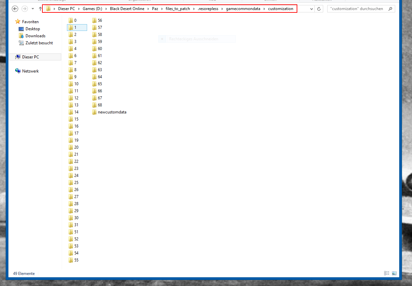Navigate to Black Desert Online breadcrumb
This screenshot has height=286, width=412.
click(127, 9)
